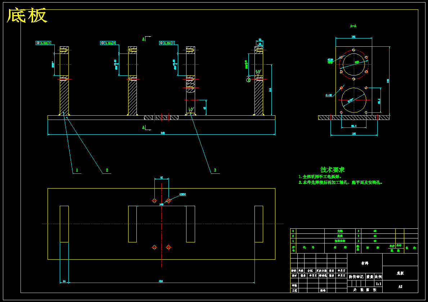Select the leftmost rectangle in plan view
Viewport: 428px width, 302px height.
64,224
